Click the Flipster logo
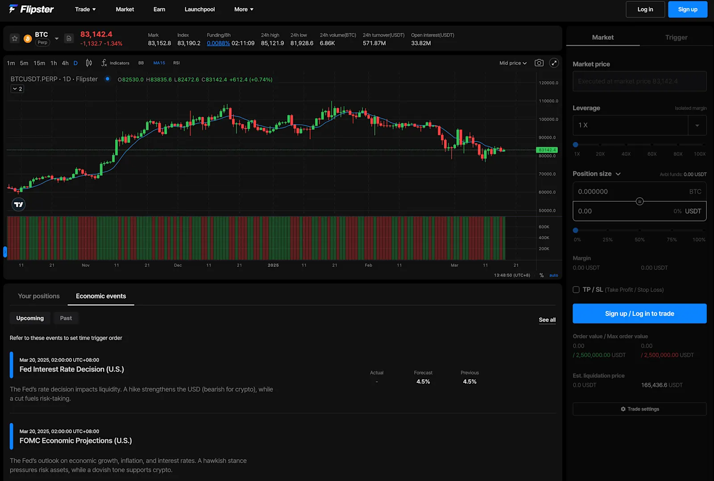The width and height of the screenshot is (714, 481). pos(31,9)
